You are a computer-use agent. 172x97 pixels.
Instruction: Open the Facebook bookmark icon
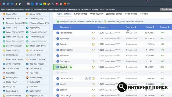(12, 4)
